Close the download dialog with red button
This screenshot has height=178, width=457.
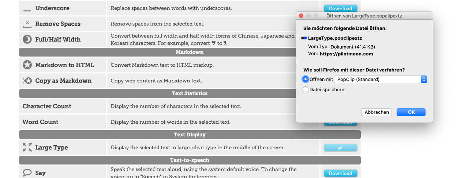pos(301,16)
